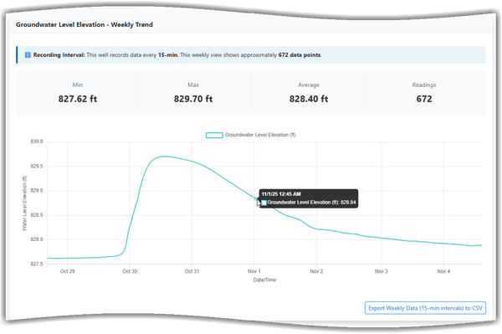Image resolution: width=502 pixels, height=334 pixels.
Task: Select the Min value 827.62 ft
Action: point(78,99)
